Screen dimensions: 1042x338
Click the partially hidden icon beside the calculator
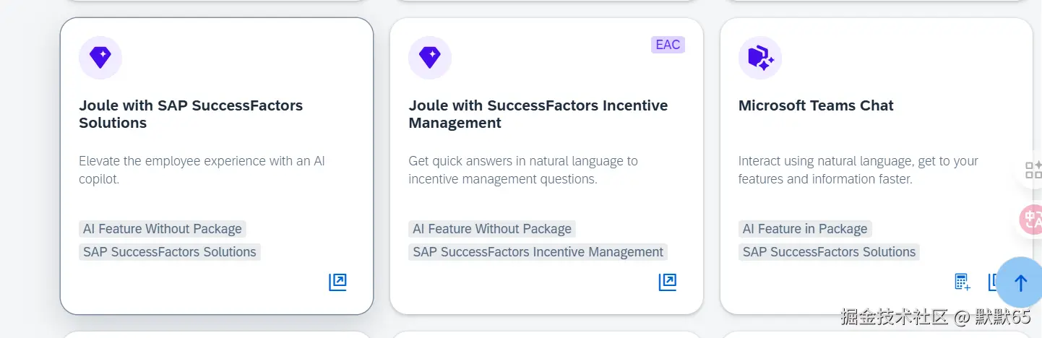tap(992, 282)
